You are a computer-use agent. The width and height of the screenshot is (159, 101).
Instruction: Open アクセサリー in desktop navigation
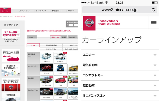tap(71, 11)
